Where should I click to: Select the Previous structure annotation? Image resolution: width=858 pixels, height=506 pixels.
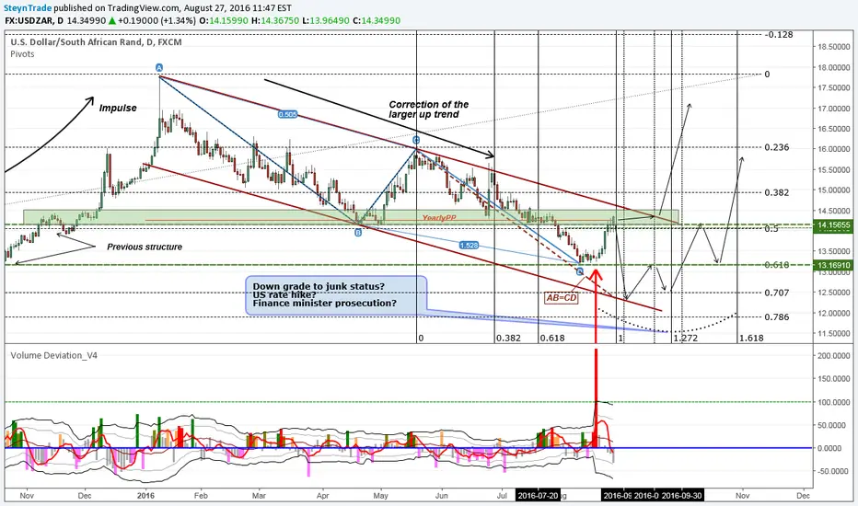[x=145, y=247]
